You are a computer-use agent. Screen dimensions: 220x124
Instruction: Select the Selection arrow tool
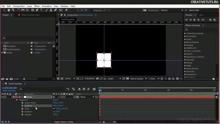click(4, 10)
